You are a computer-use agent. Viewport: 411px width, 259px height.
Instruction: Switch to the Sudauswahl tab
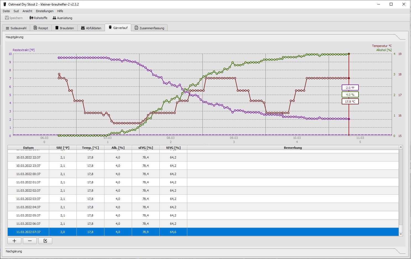(x=16, y=28)
